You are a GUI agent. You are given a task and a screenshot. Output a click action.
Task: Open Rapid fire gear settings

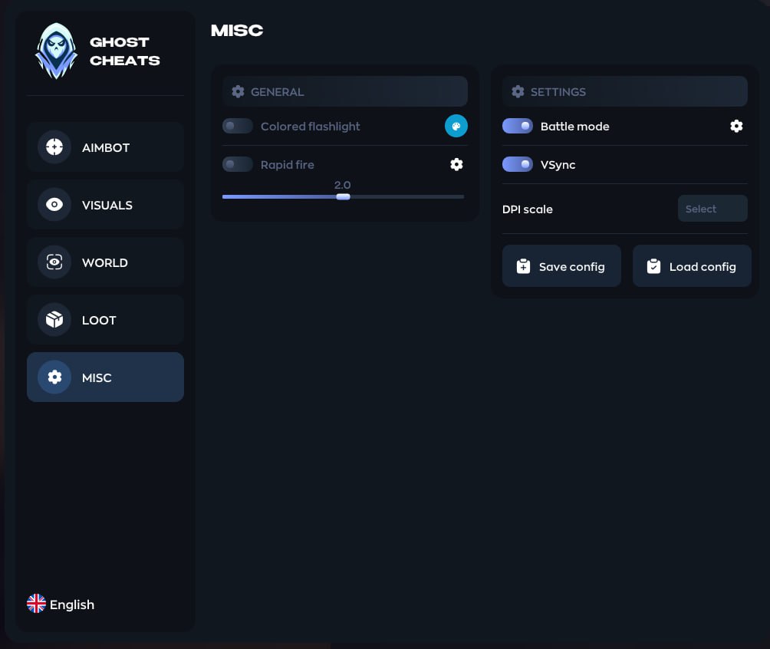tap(456, 164)
